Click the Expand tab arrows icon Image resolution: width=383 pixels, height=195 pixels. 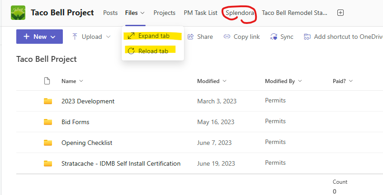point(131,36)
